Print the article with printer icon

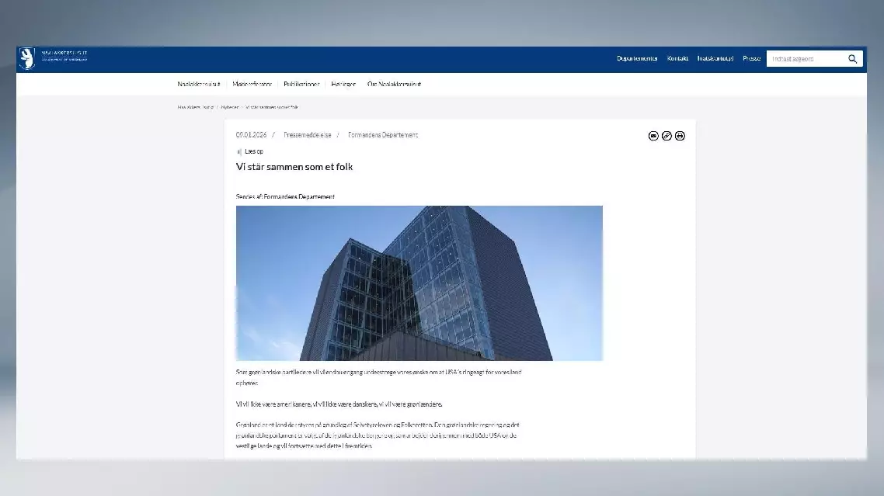680,136
